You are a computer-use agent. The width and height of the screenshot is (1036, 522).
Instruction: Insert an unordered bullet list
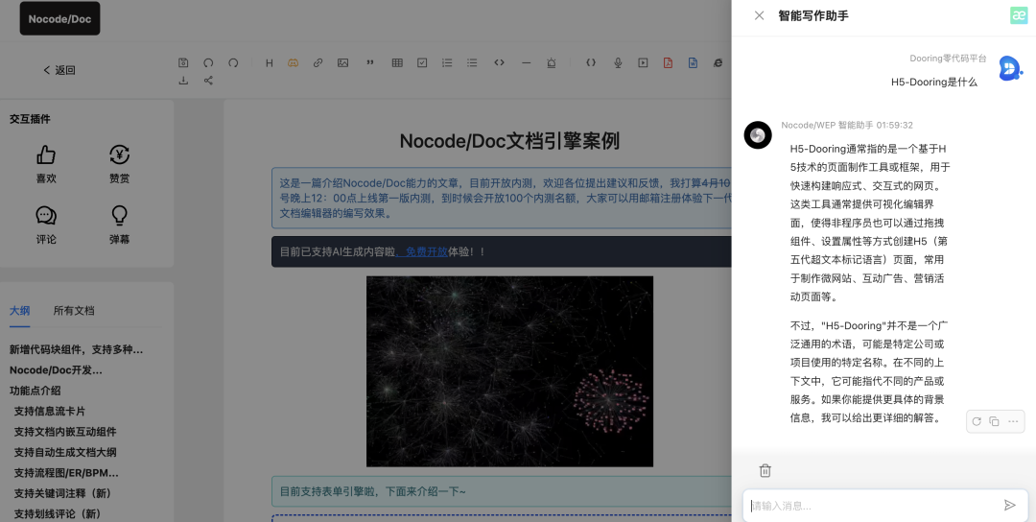tap(472, 62)
